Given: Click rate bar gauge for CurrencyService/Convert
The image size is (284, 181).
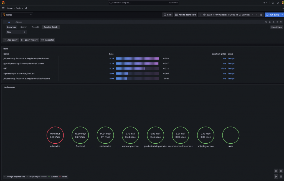Looking at the screenshot, I should (138, 64).
